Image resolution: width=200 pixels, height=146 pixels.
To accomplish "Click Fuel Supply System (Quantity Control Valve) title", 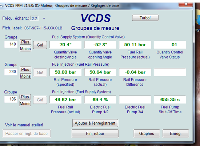I will [88, 37].
